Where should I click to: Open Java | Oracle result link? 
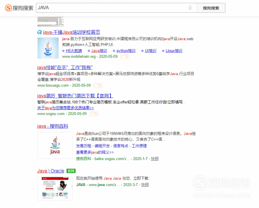click(x=51, y=171)
